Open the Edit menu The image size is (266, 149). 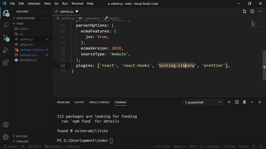click(x=21, y=4)
